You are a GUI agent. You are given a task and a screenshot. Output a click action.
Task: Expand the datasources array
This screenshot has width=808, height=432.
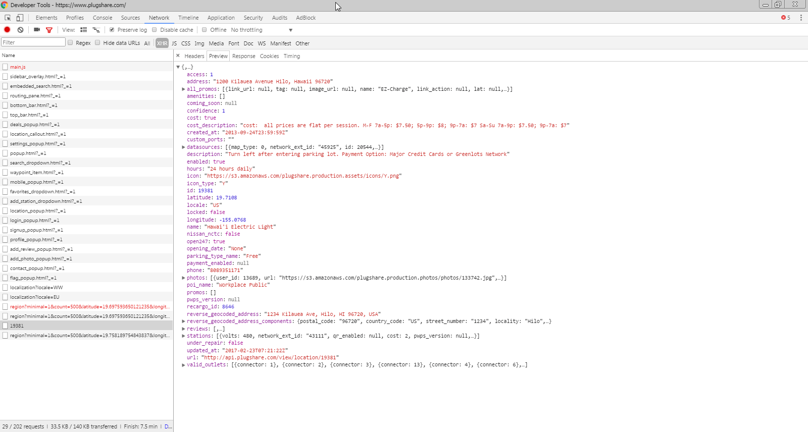(183, 147)
